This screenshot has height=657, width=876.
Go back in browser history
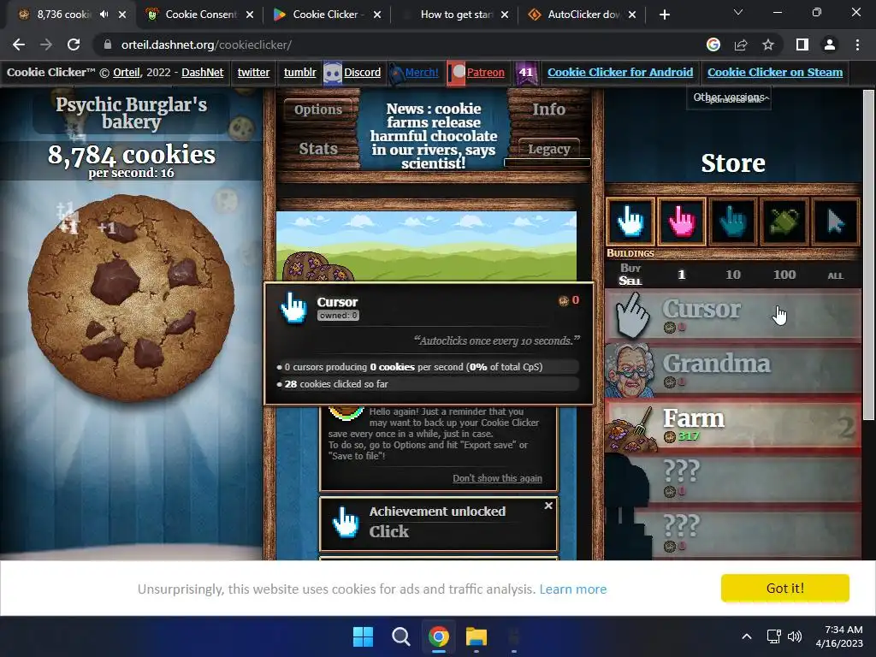pyautogui.click(x=19, y=44)
